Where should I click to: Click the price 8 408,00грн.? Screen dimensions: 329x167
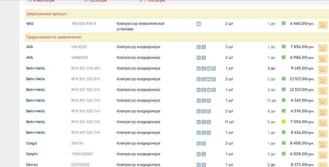(x=302, y=143)
